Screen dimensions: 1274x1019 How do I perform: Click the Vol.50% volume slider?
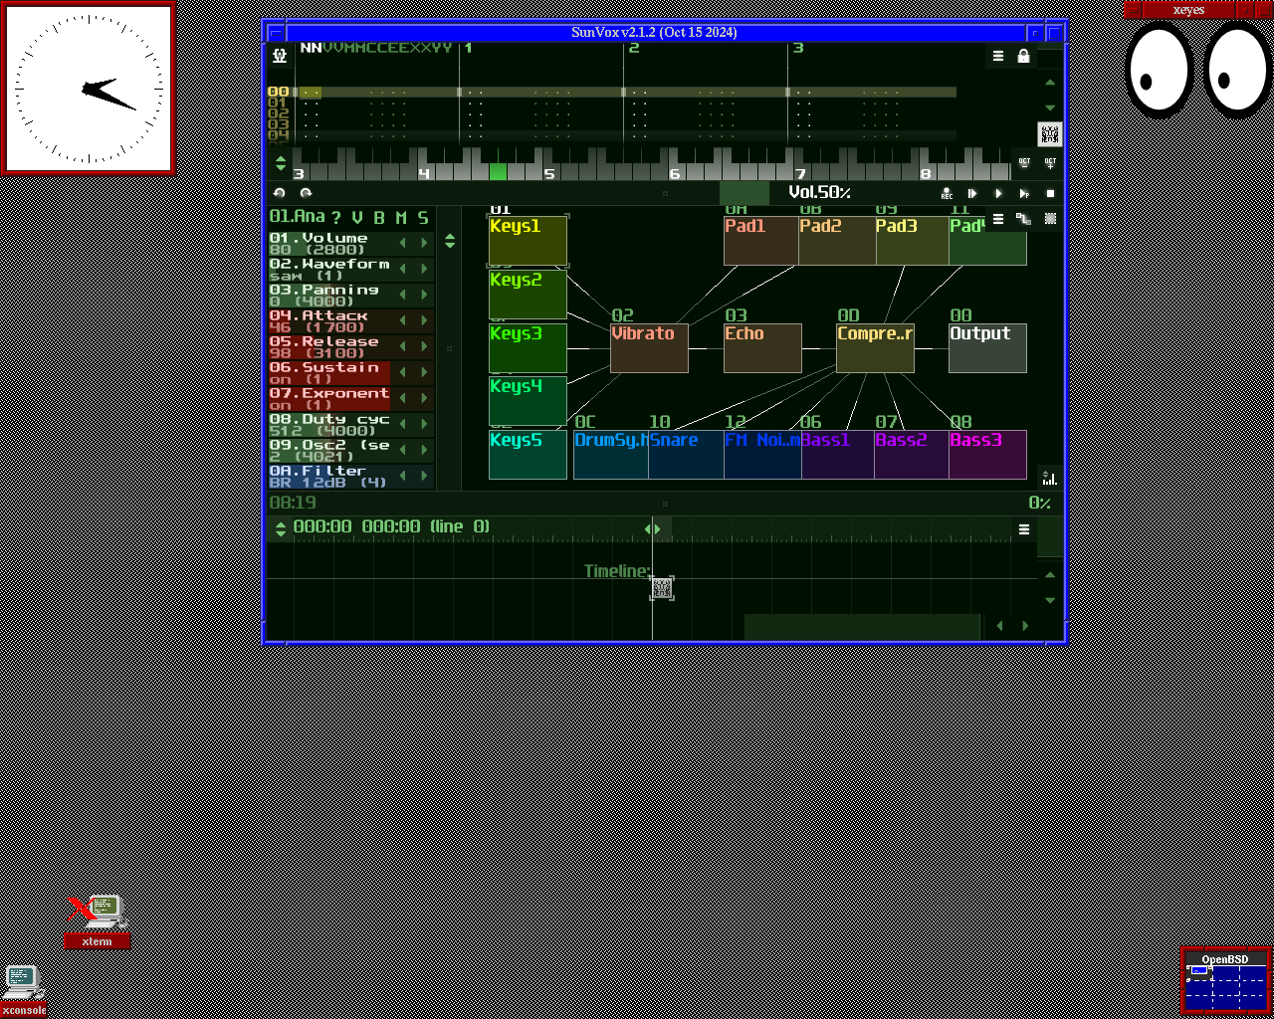click(819, 193)
